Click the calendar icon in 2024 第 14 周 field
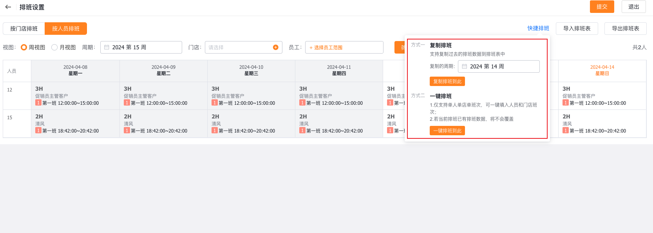 465,66
